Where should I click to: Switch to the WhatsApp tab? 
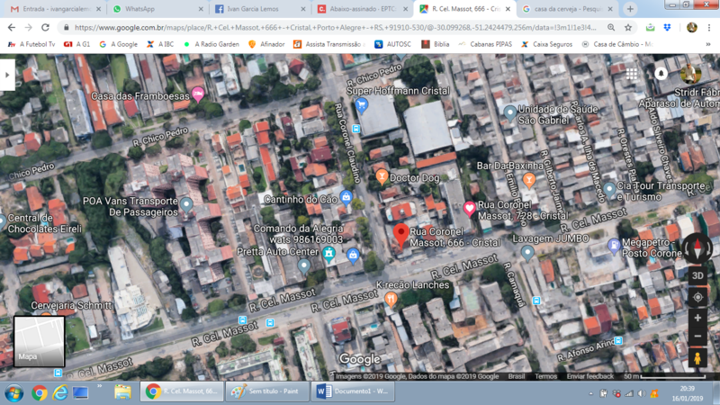(157, 9)
